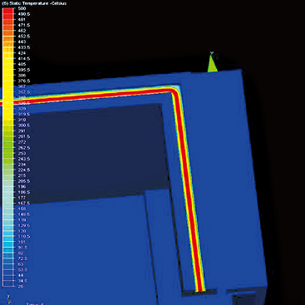Click the legend value 44

[x=21, y=275]
